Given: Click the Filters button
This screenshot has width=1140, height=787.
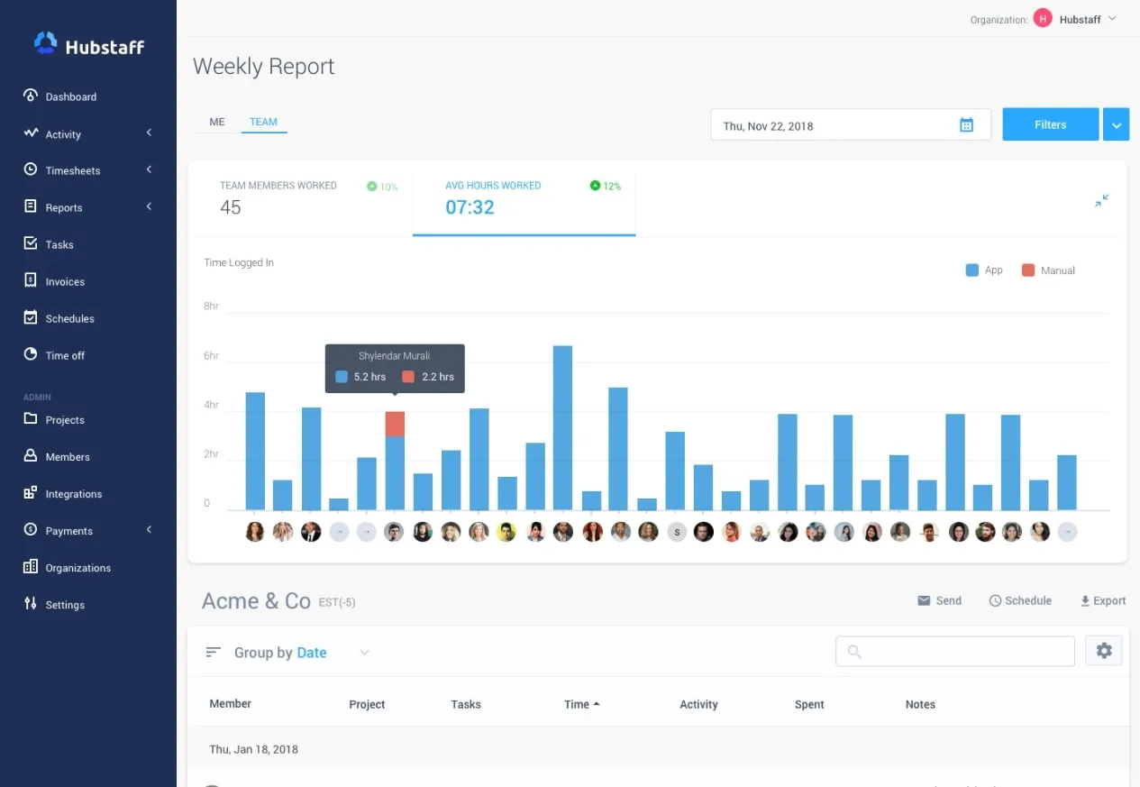Looking at the screenshot, I should 1050,125.
